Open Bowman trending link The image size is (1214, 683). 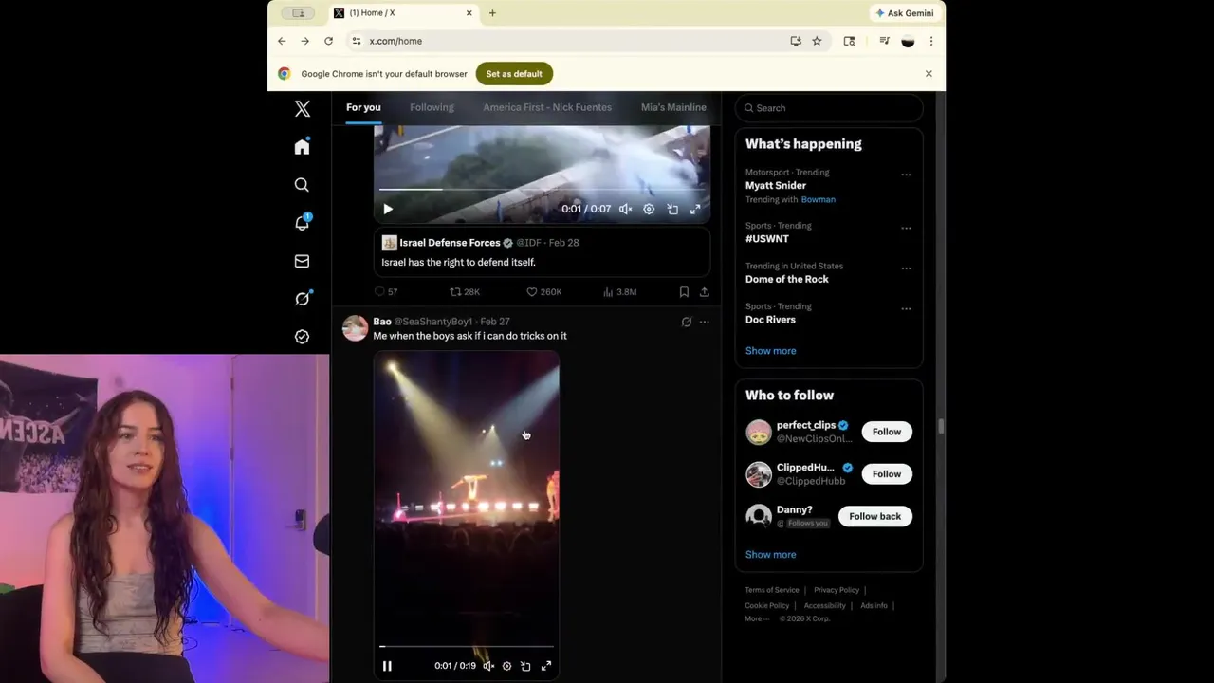(819, 199)
